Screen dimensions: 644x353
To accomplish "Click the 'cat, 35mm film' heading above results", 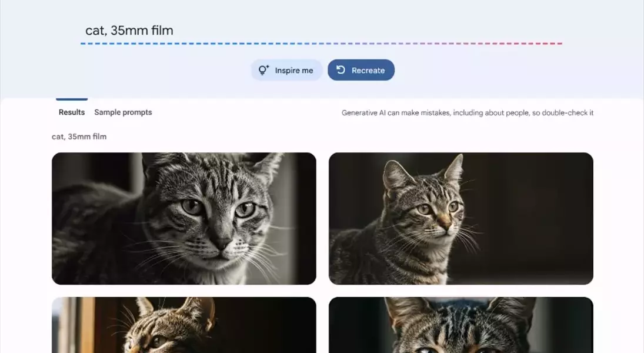I will (x=79, y=136).
